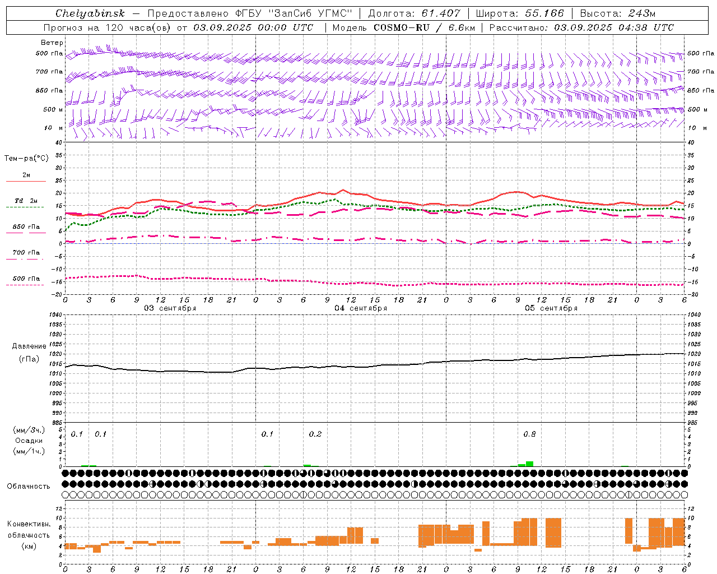Image resolution: width=717 pixels, height=574 pixels.
Task: Click the 'Ветер' wind panel label
Action: (x=52, y=43)
